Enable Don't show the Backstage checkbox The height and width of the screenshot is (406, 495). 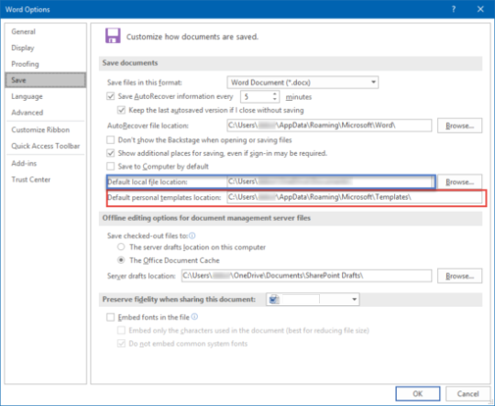tap(111, 140)
